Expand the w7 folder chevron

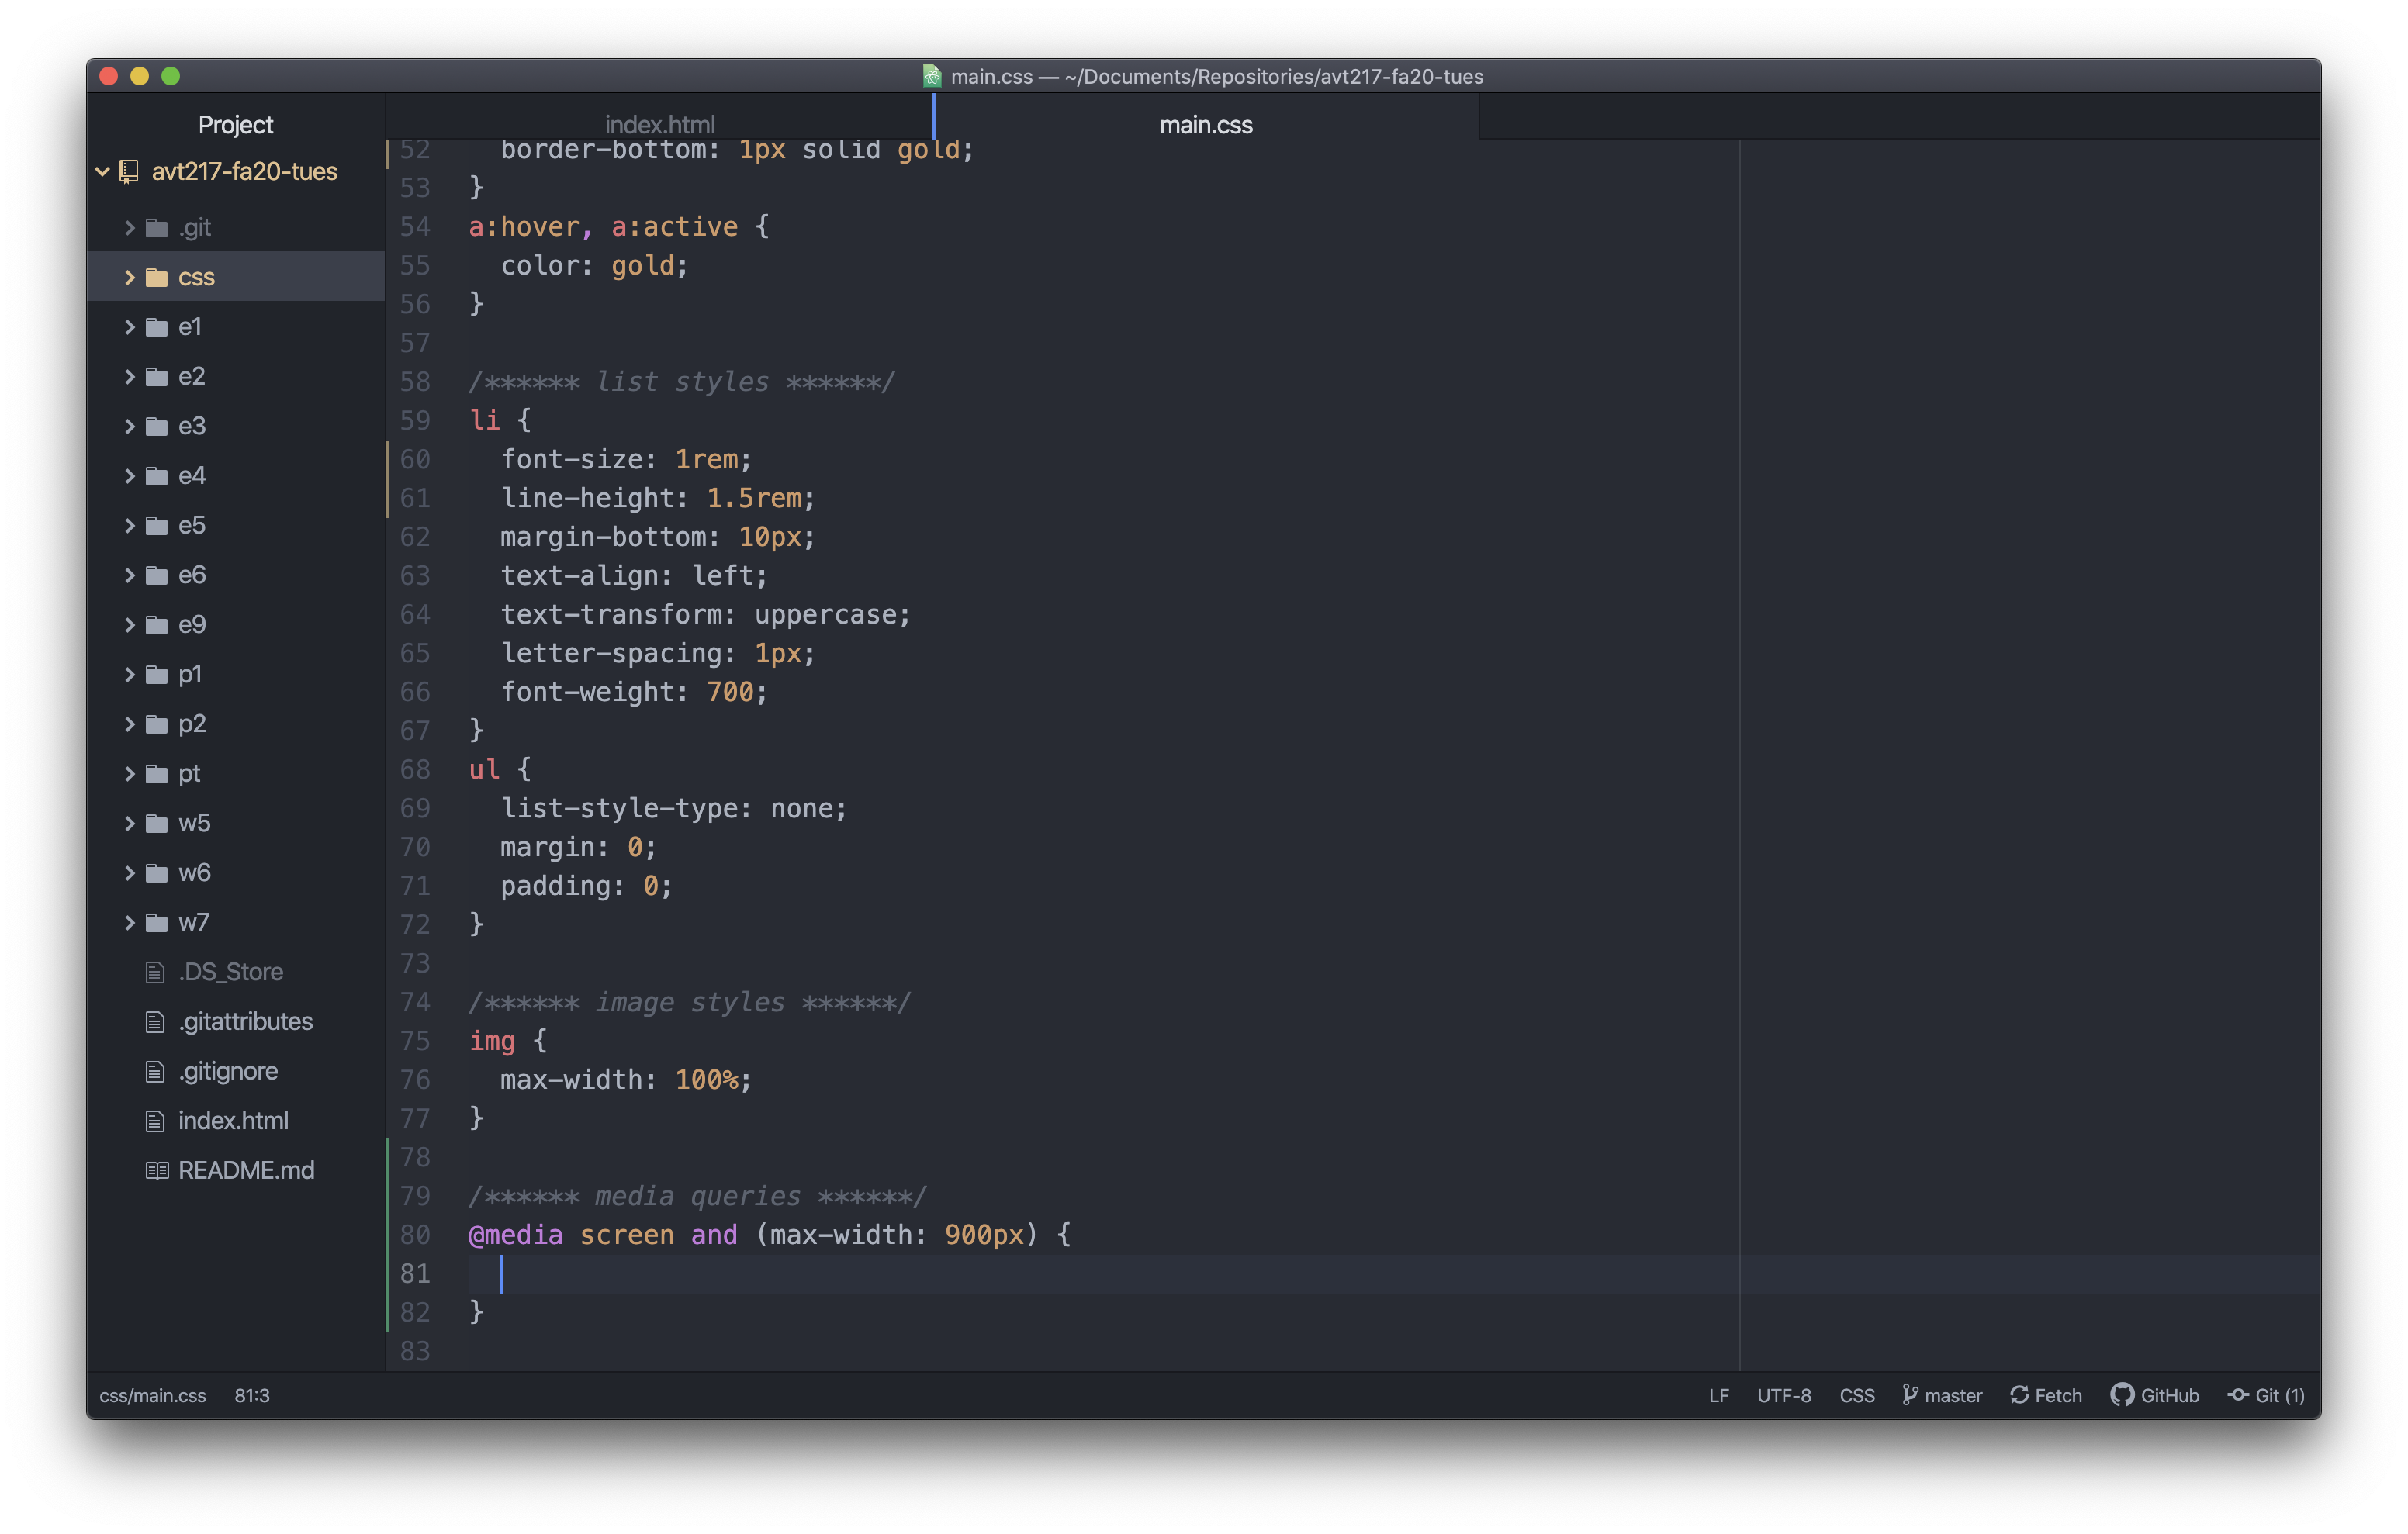click(x=129, y=923)
